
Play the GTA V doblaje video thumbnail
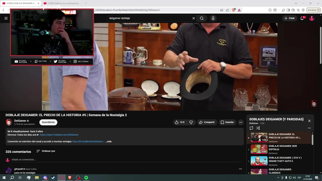coord(259,161)
